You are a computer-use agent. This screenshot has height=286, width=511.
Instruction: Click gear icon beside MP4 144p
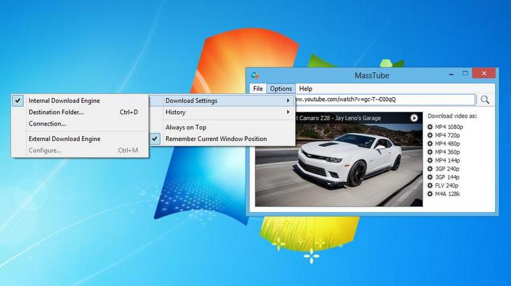click(x=430, y=160)
